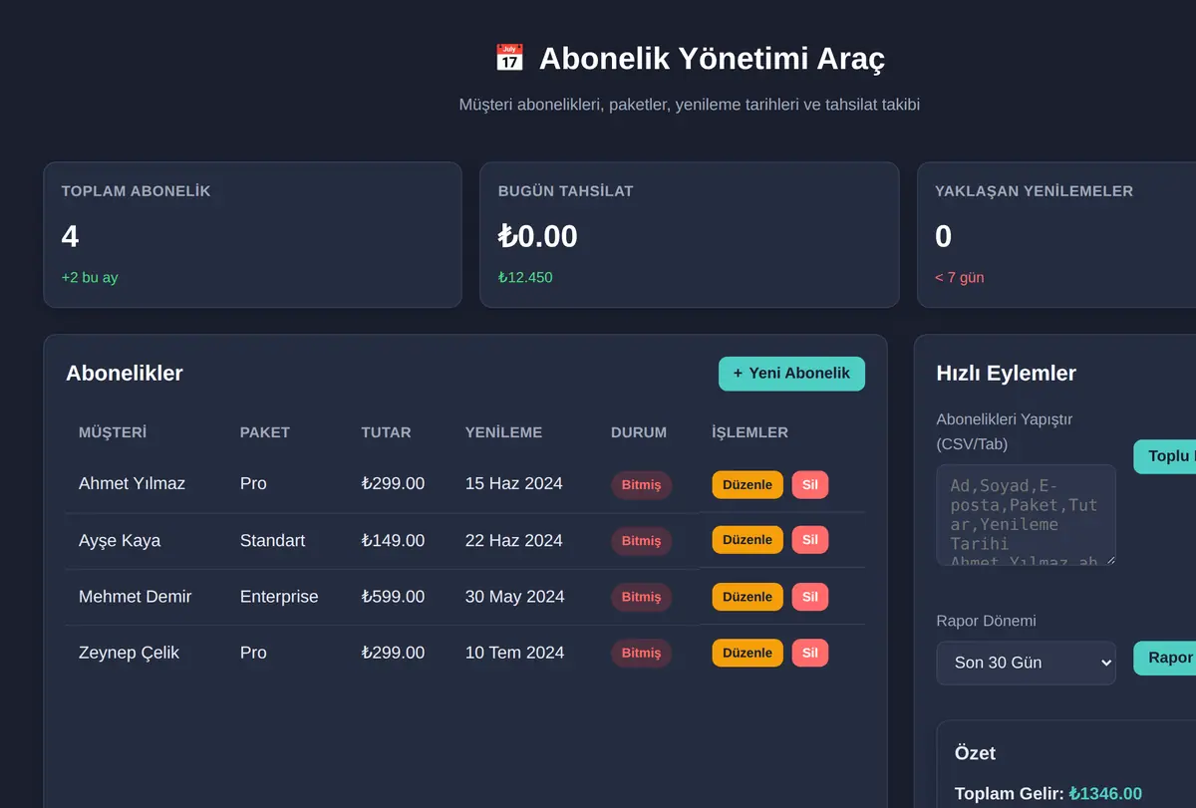Click renewal date 30 May 2024
The width and height of the screenshot is (1196, 808).
(514, 596)
